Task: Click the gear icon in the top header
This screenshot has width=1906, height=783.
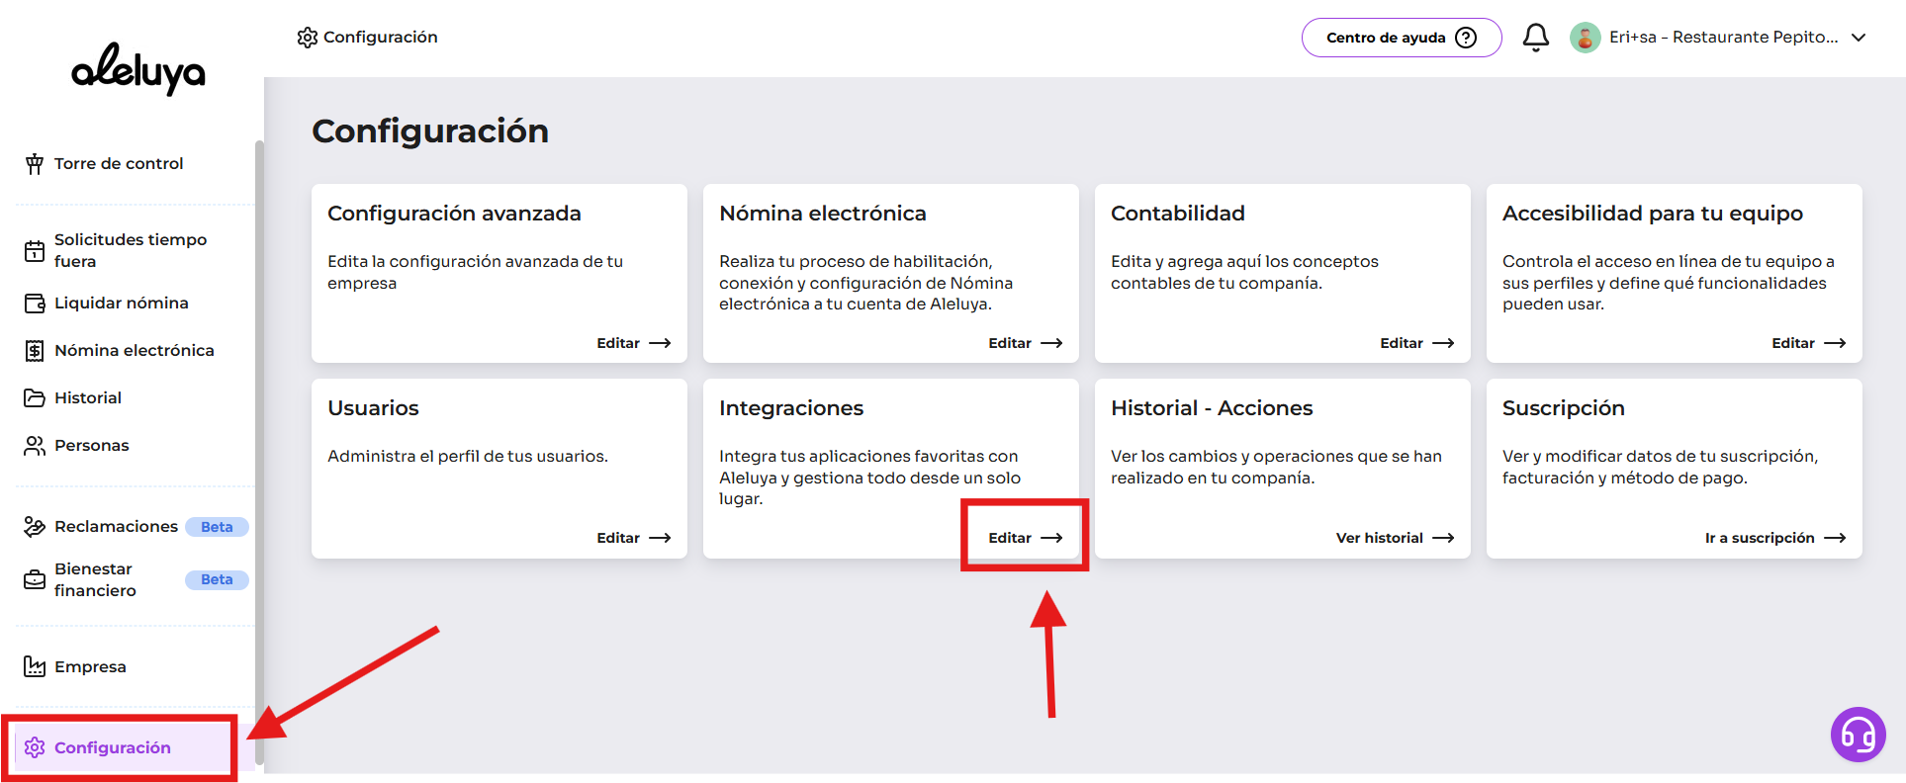Action: tap(308, 38)
